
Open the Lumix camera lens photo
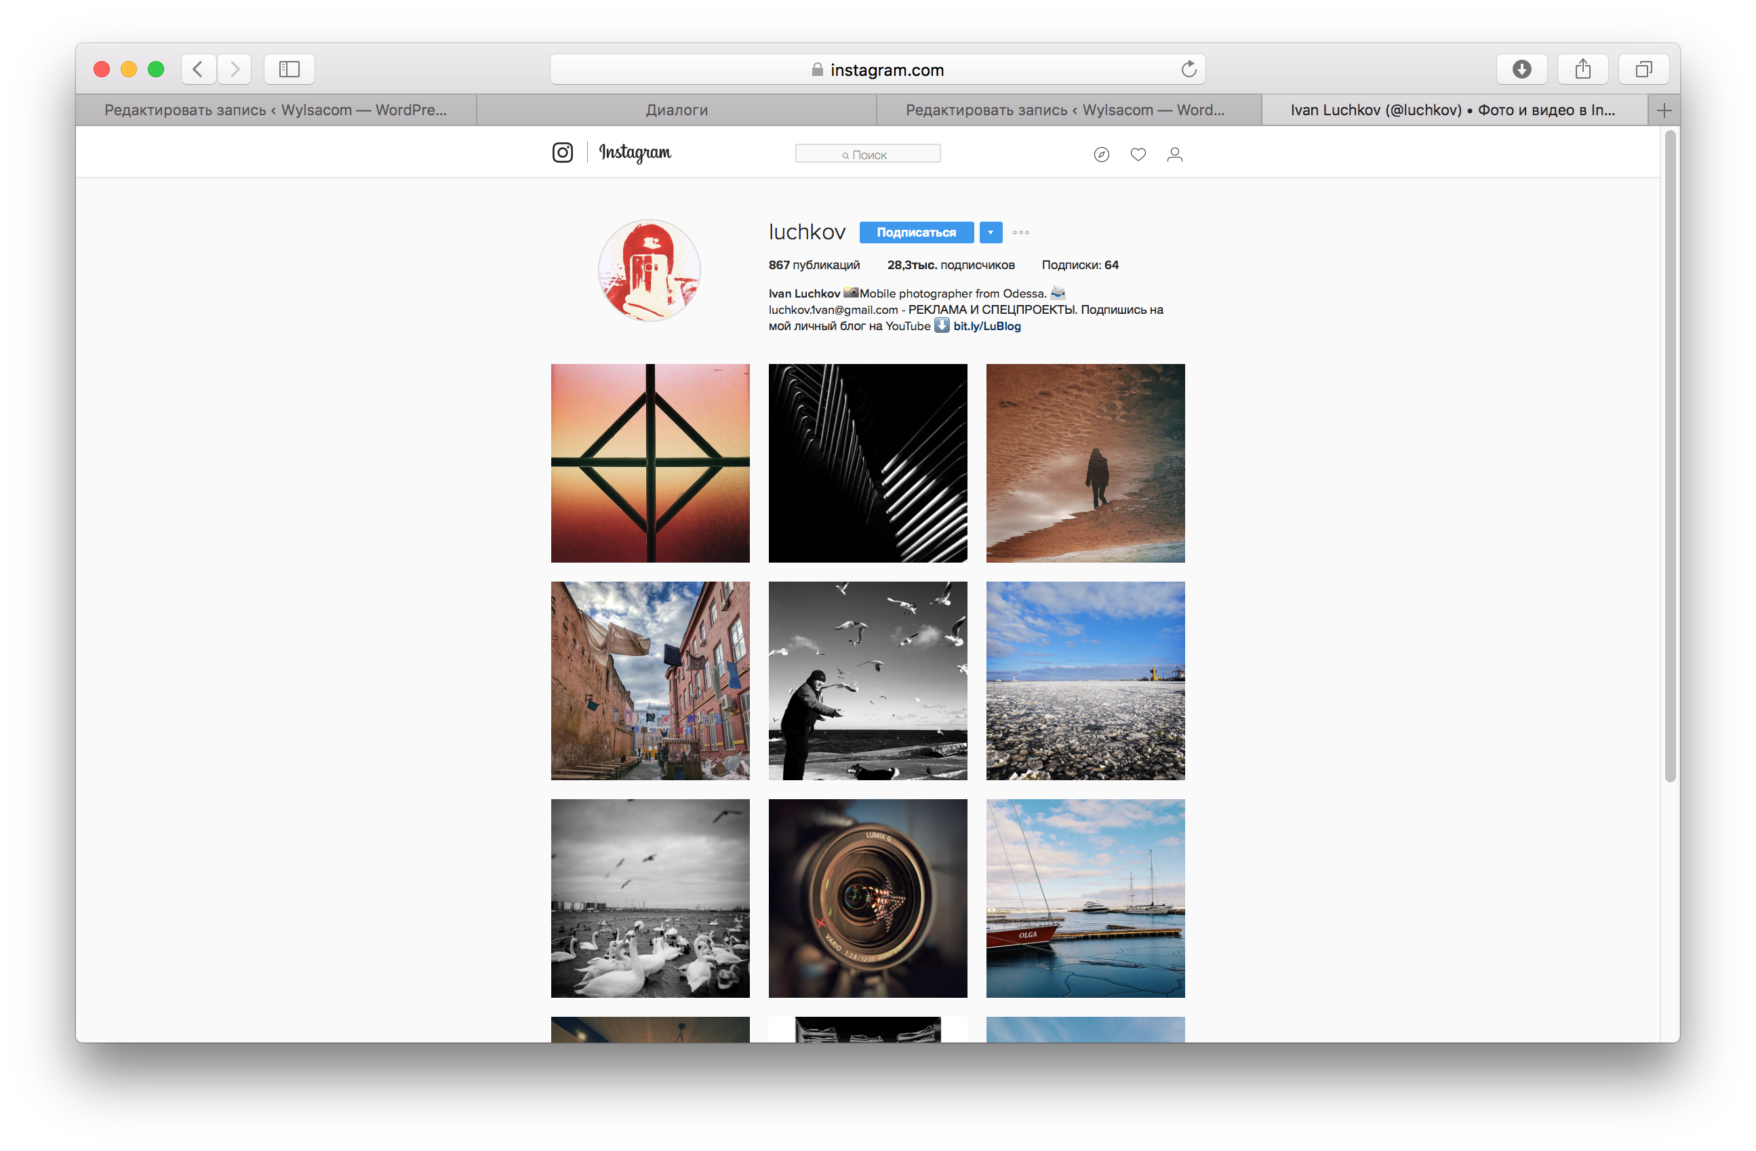click(x=868, y=899)
